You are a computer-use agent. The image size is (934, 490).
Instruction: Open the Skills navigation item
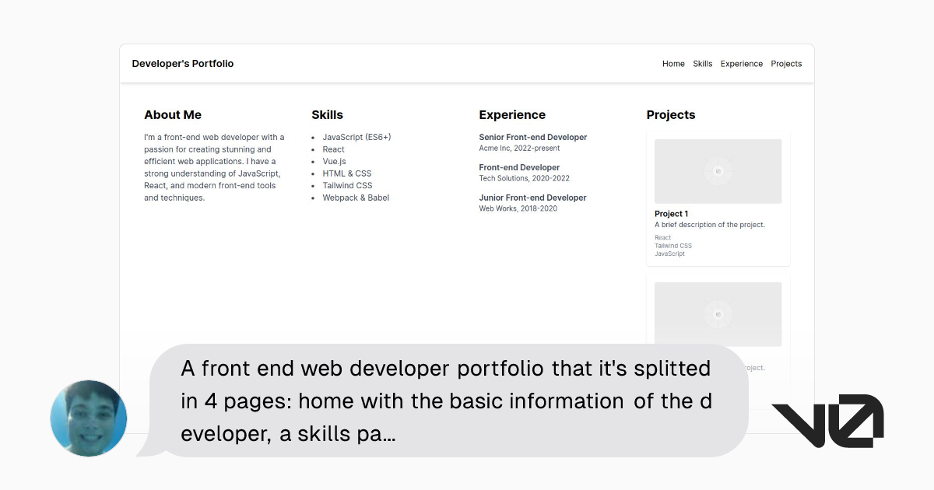click(703, 64)
